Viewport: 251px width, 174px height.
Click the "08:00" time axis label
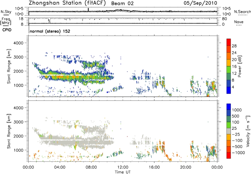(x=91, y=167)
